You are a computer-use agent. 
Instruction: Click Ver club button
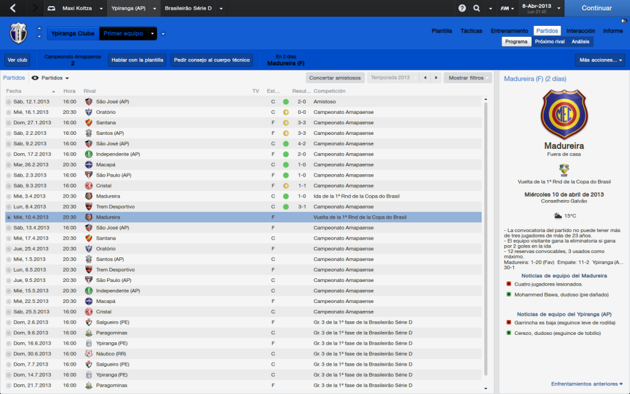(17, 60)
